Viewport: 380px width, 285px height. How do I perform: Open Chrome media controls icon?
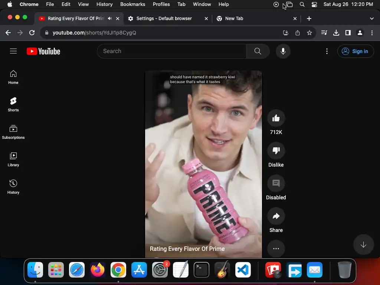(x=324, y=33)
